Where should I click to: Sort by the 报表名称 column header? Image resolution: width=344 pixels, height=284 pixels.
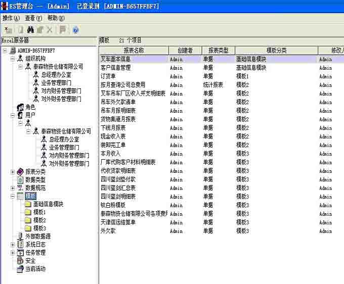coord(134,51)
